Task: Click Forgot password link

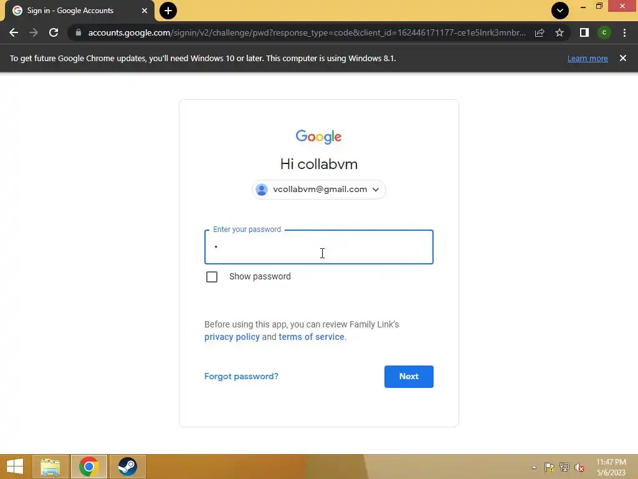Action: 241,376
